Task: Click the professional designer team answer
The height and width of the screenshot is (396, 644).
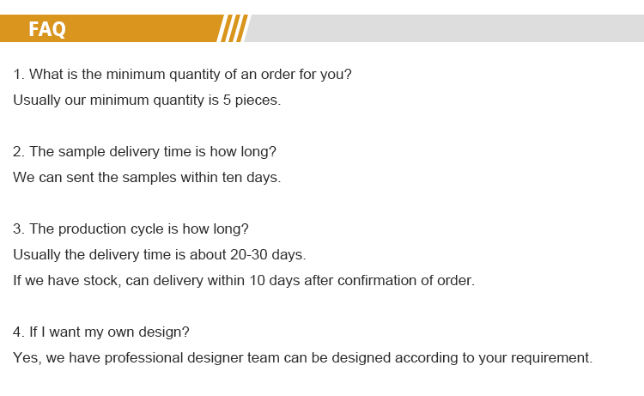Action: point(302,357)
